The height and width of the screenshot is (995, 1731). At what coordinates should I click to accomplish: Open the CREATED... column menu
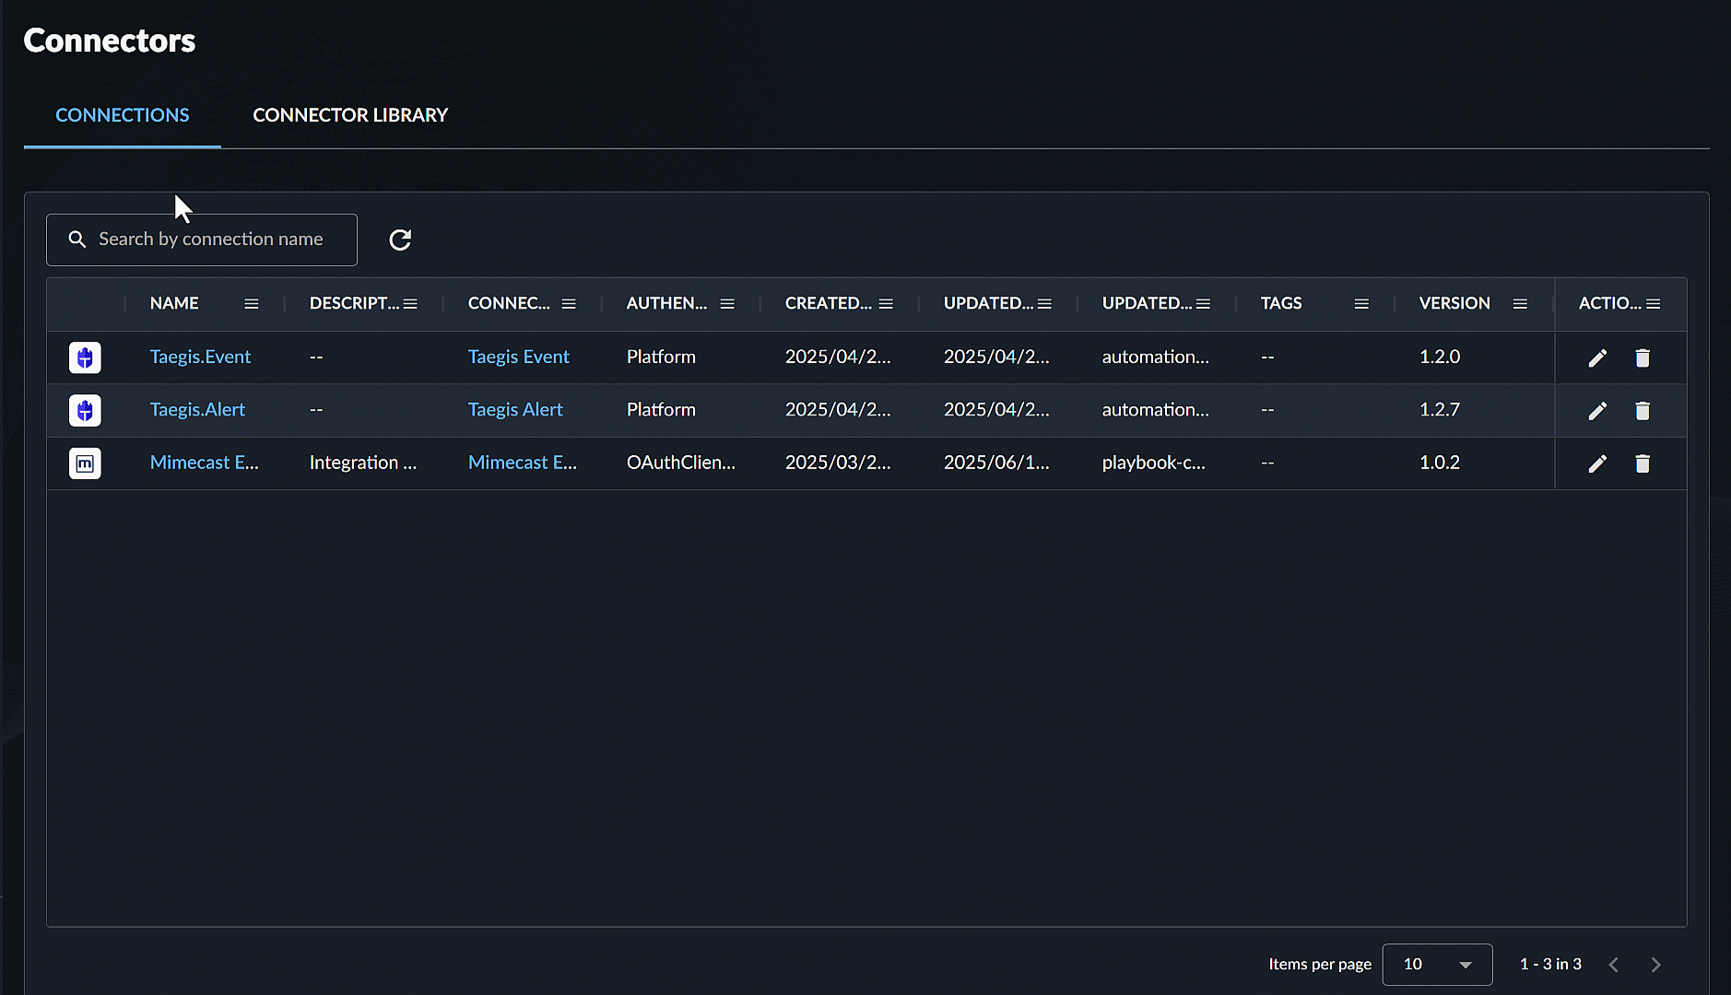[x=886, y=304]
